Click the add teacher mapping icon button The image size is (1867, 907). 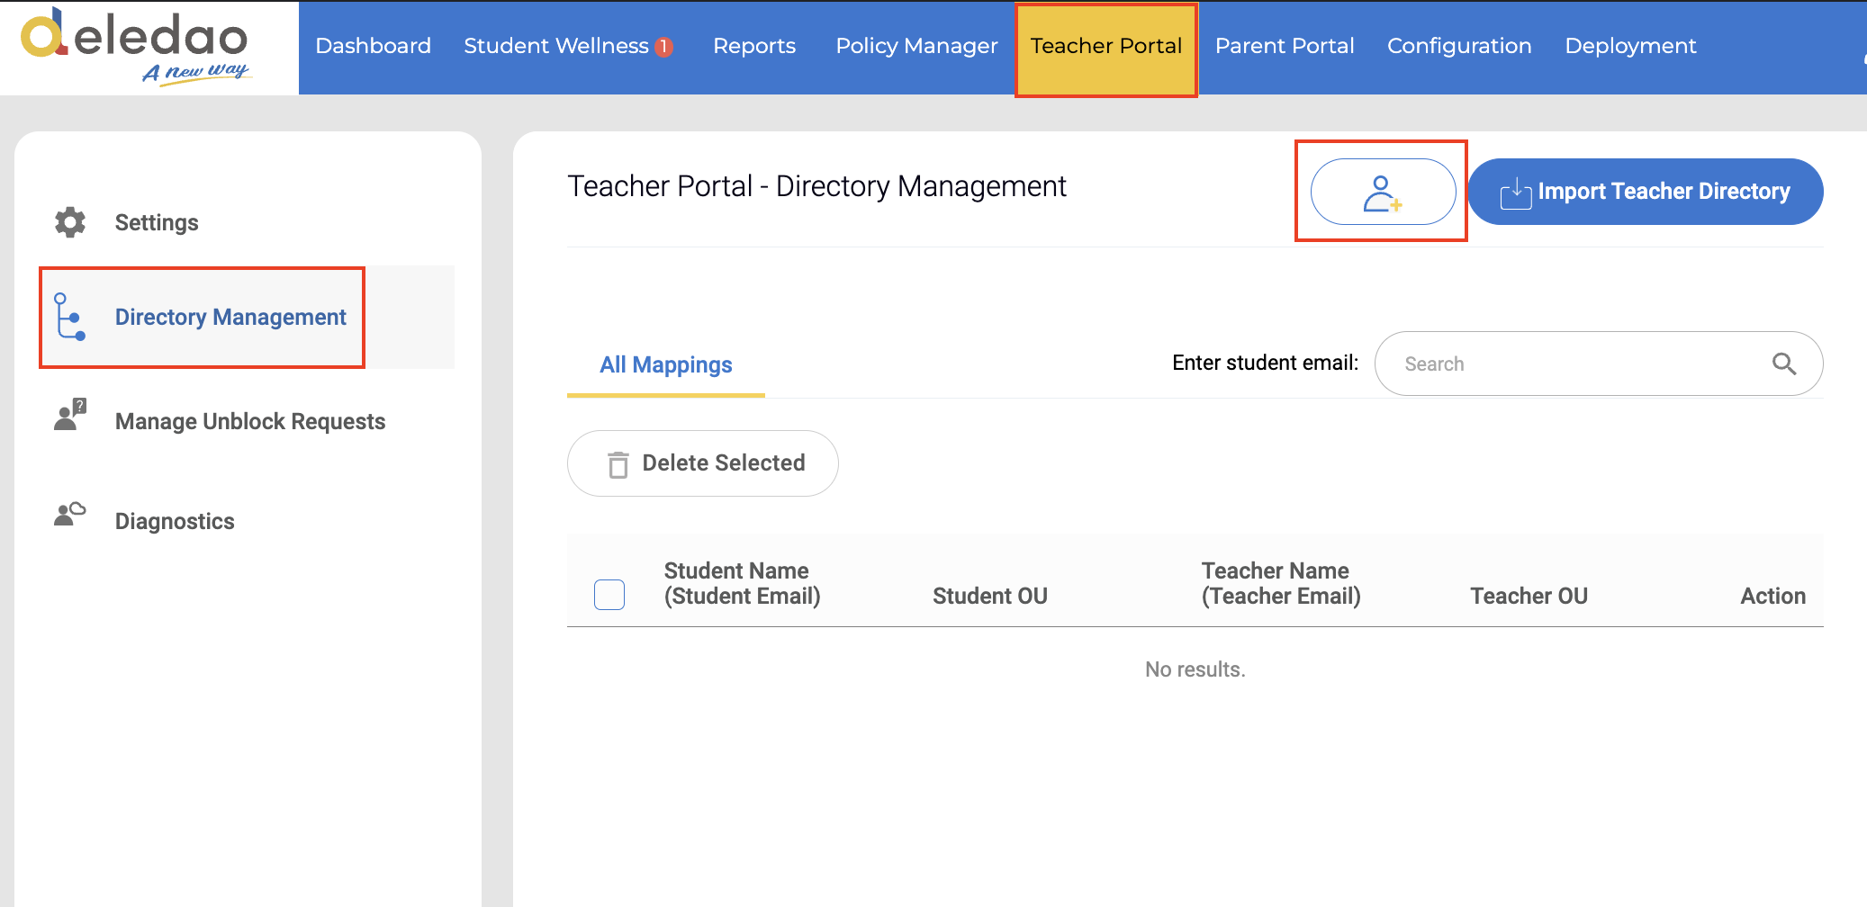[x=1383, y=192]
